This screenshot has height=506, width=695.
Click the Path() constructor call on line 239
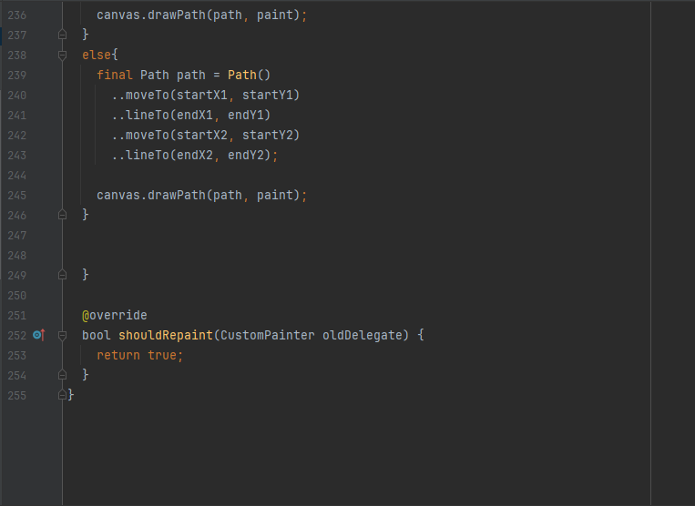(x=249, y=75)
